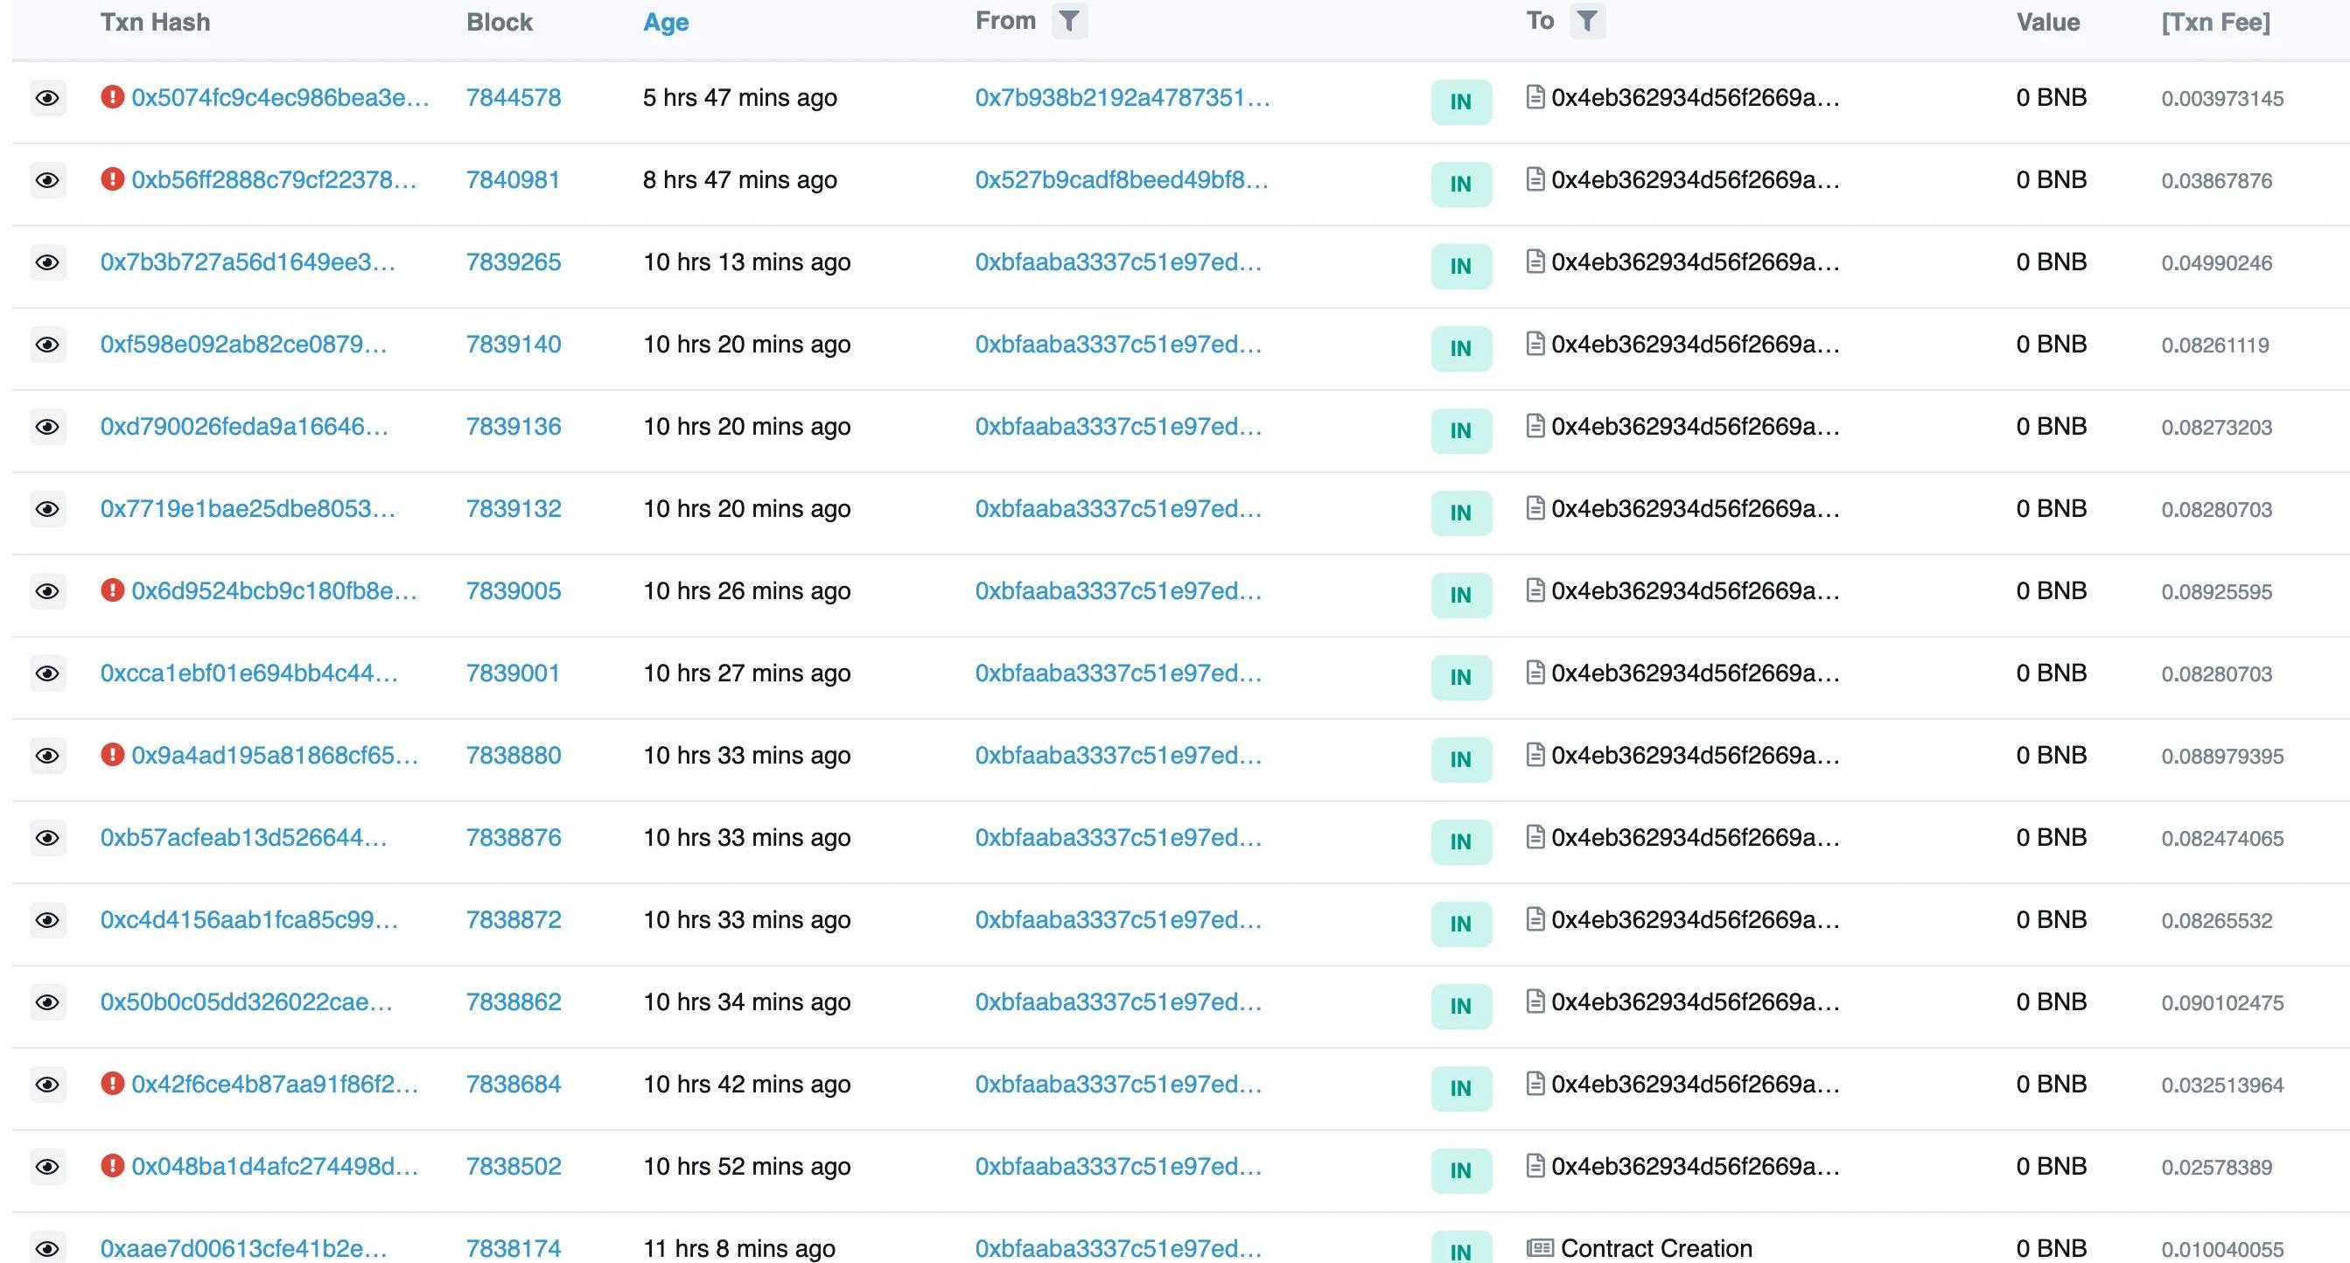Open transaction hash 0xf598e092ab82ce0879
Screen dimensions: 2350x1263
(243, 345)
